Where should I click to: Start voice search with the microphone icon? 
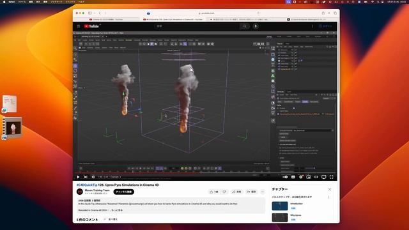coord(256,26)
